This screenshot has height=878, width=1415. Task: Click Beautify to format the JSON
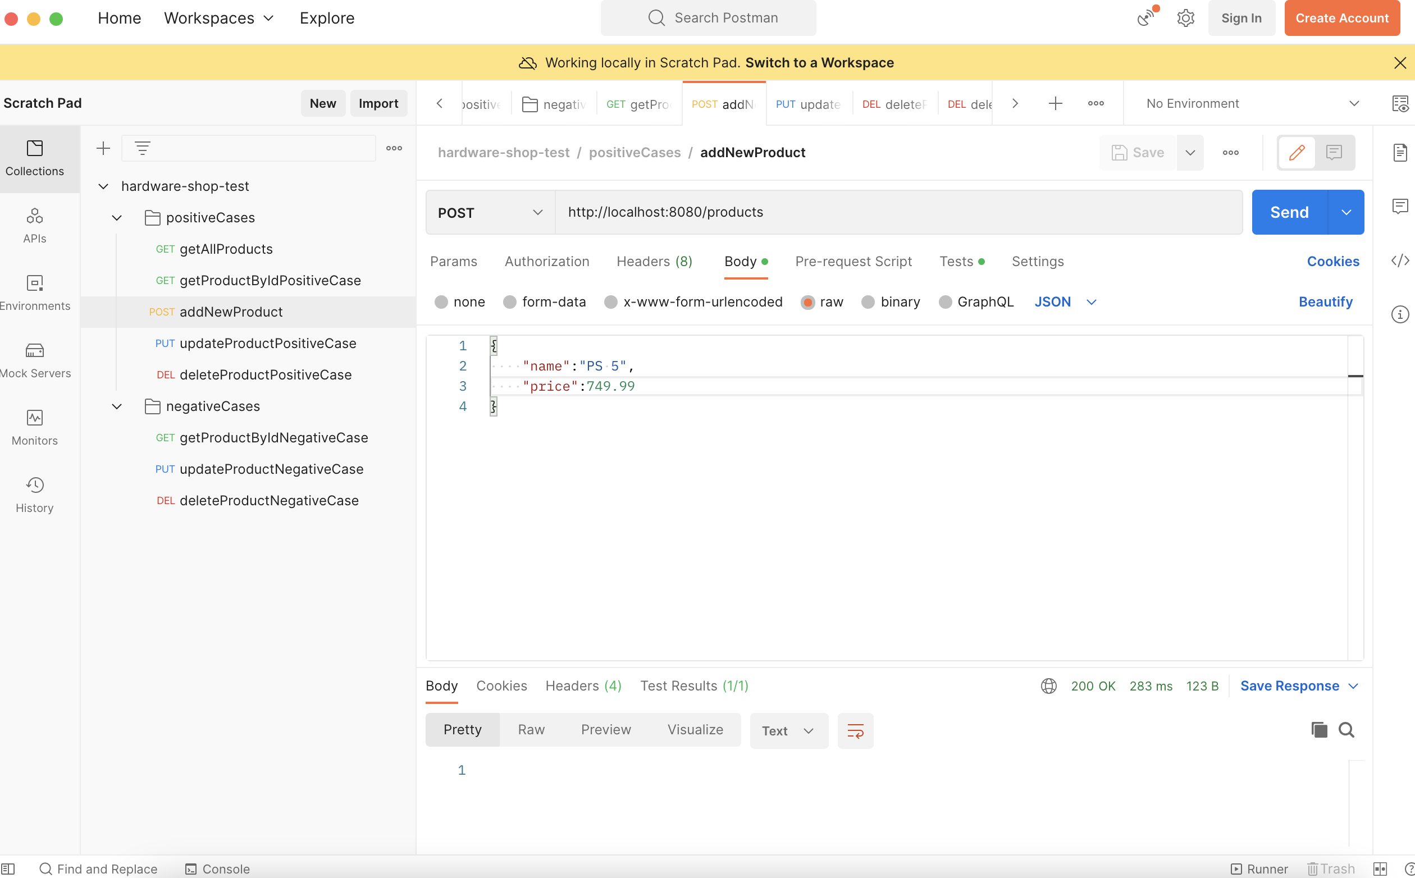coord(1325,302)
